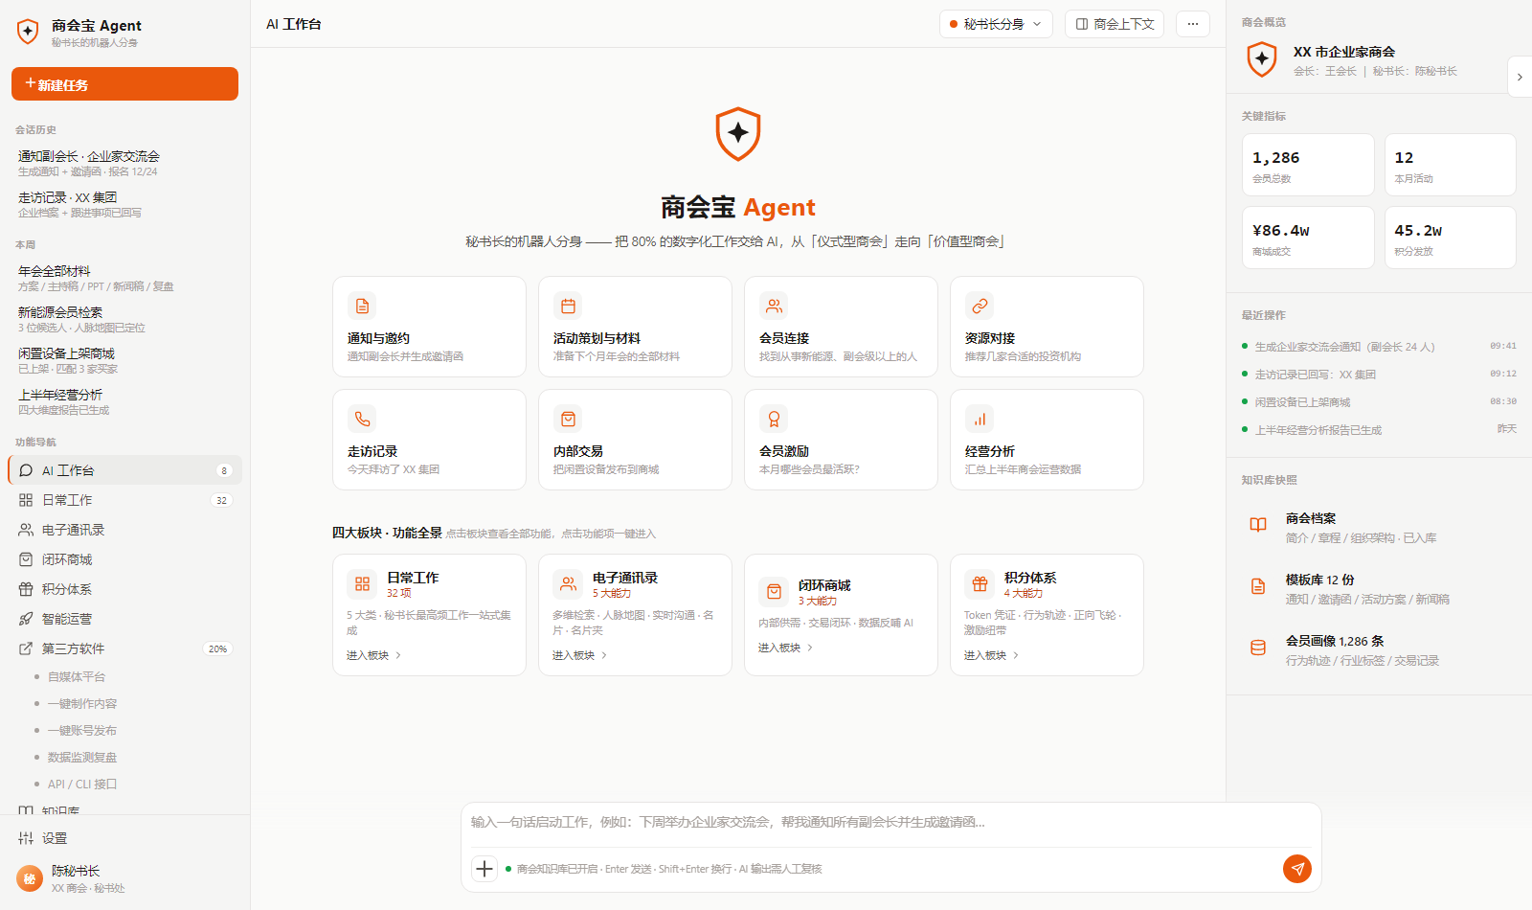Click the plus attachment icon in chat input

click(x=484, y=869)
